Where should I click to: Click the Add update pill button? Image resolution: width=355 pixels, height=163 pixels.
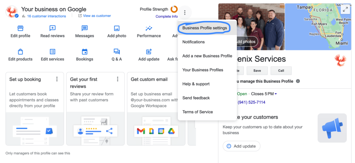[242, 146]
